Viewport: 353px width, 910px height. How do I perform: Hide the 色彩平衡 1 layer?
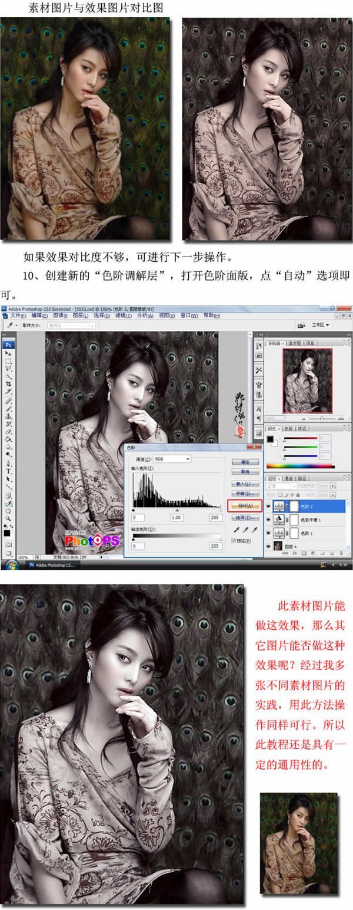(268, 520)
